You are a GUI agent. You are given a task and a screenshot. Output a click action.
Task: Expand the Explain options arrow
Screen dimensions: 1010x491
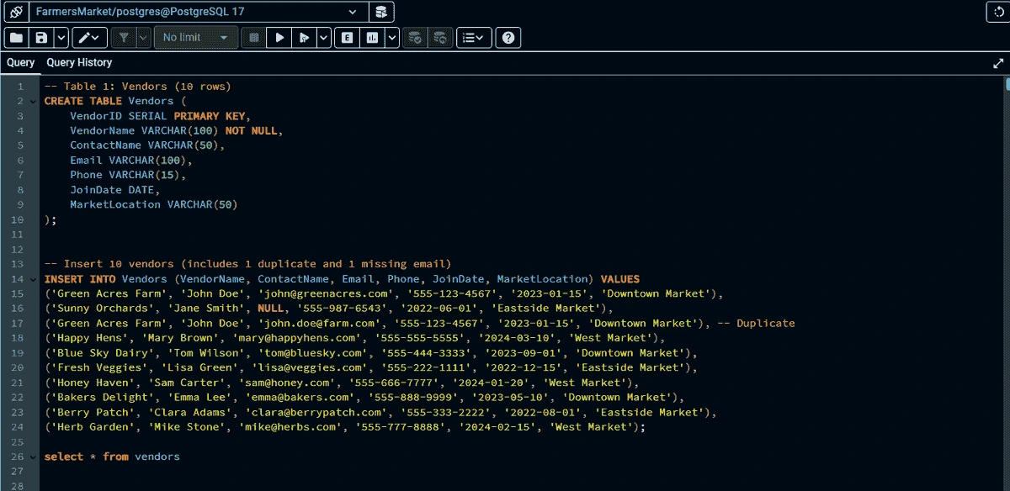coord(391,38)
